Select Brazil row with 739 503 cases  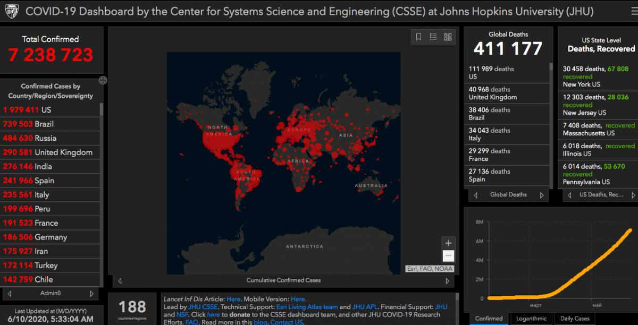pyautogui.click(x=50, y=124)
